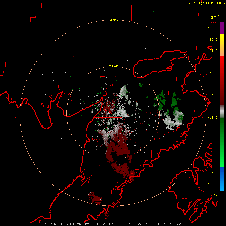Click the -32.0 legend value

coord(213,129)
